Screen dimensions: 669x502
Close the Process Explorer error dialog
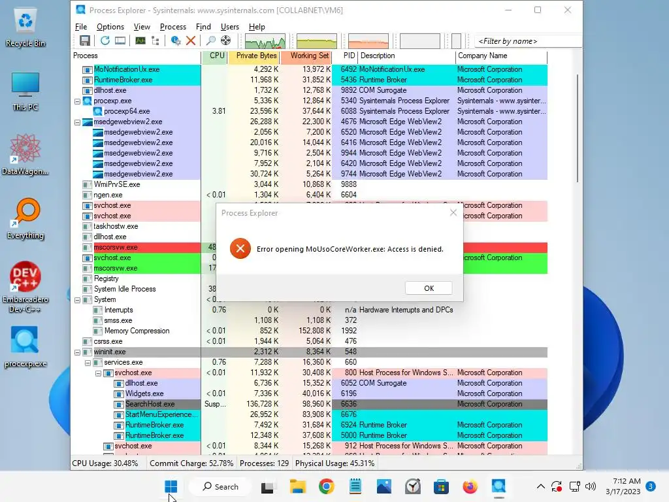(x=453, y=212)
